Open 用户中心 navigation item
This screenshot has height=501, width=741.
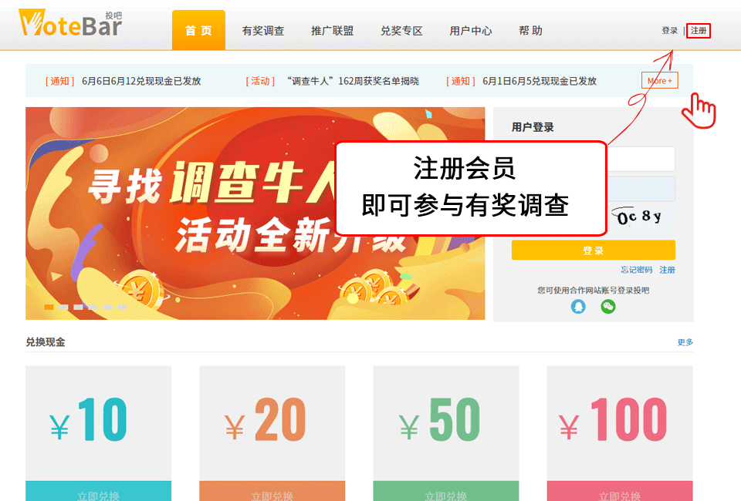click(471, 31)
